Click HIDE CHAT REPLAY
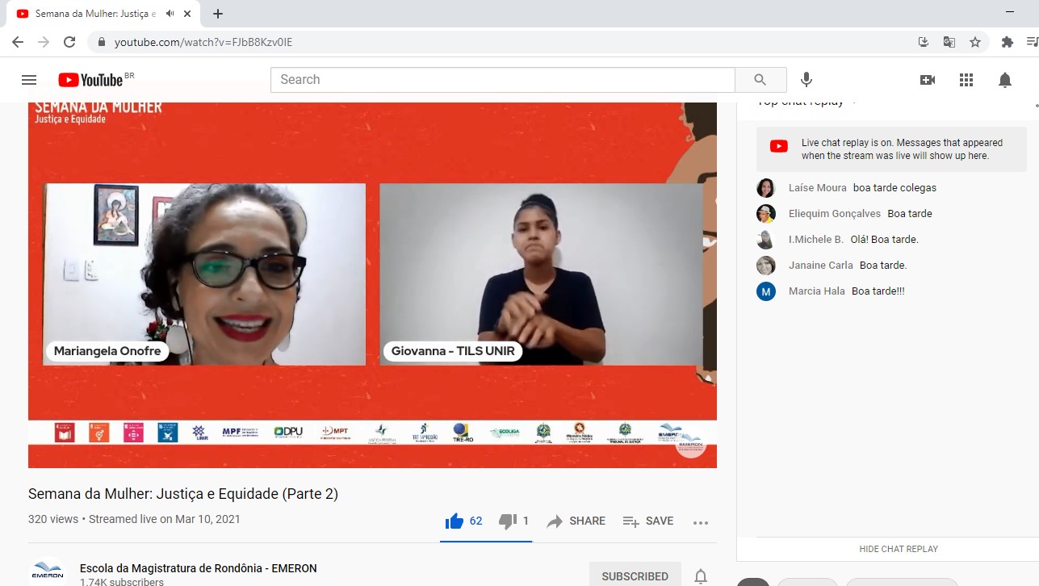Screen dimensions: 1039x586 [x=899, y=549]
